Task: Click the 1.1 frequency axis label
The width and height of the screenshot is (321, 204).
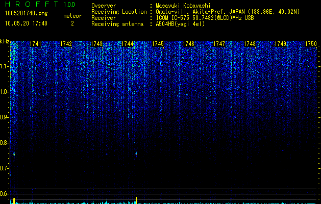Action: 5,66
